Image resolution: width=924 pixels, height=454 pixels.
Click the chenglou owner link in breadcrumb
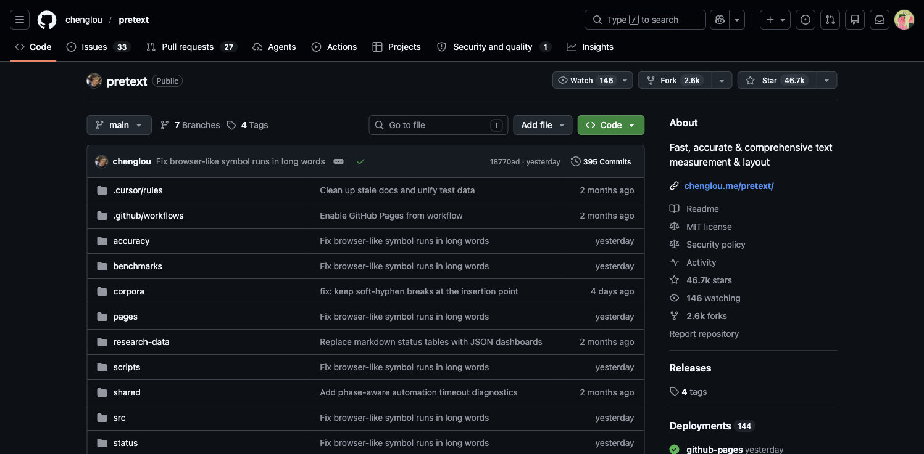tap(84, 20)
